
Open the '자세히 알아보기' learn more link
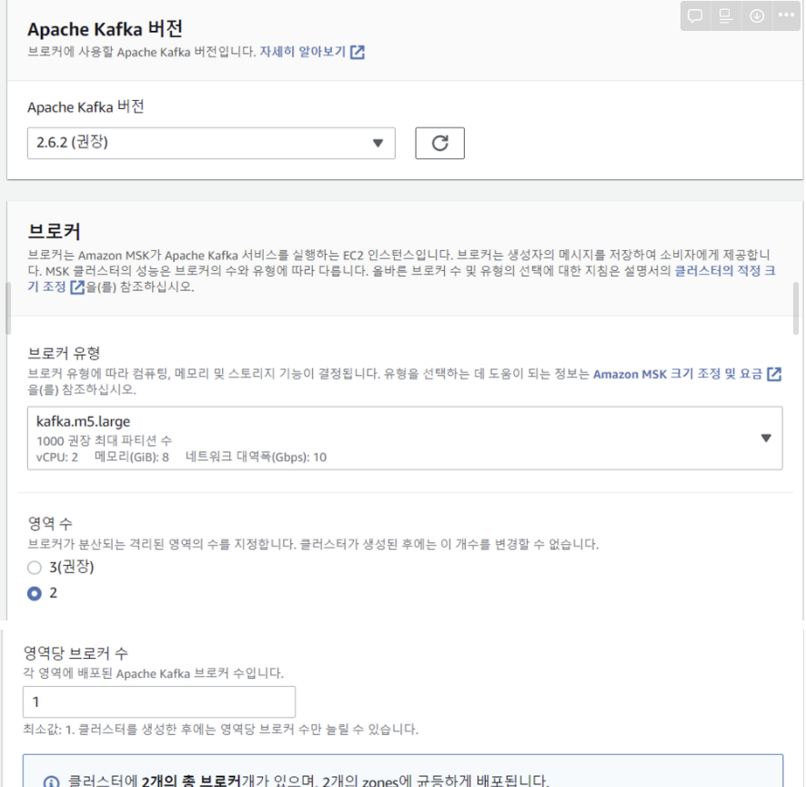[x=311, y=52]
